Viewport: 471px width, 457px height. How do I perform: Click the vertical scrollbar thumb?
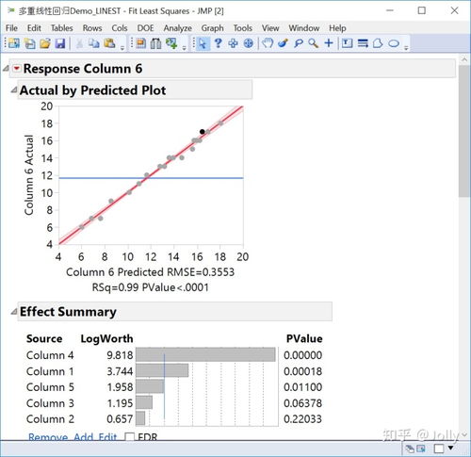(x=464, y=131)
